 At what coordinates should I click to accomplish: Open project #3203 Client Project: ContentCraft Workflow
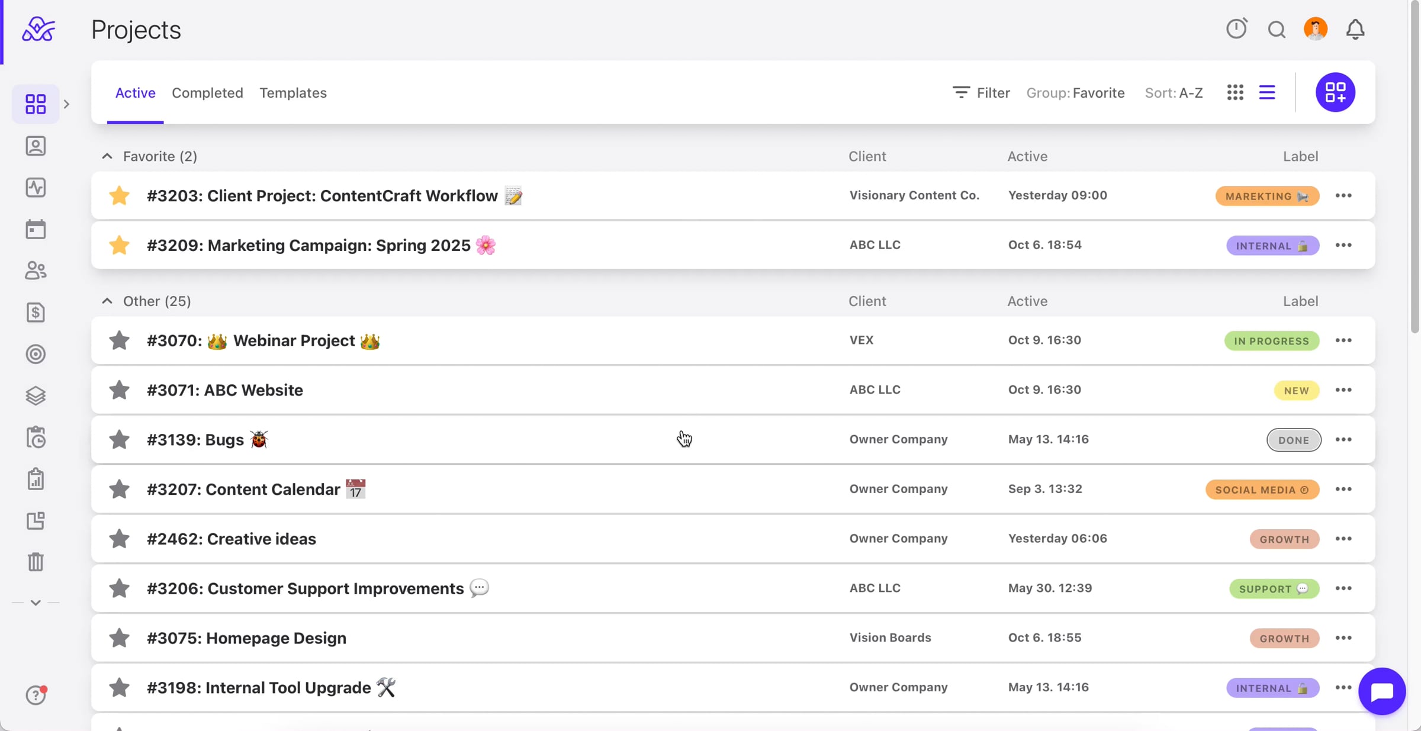pos(733,195)
